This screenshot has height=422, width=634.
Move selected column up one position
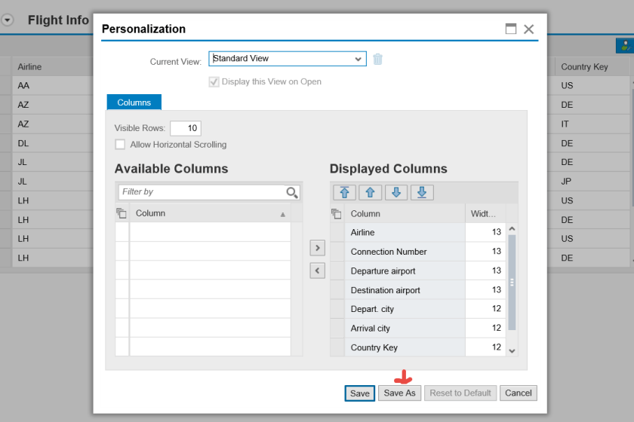point(370,192)
